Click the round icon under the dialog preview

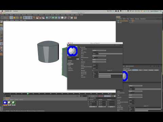[x=78, y=59]
